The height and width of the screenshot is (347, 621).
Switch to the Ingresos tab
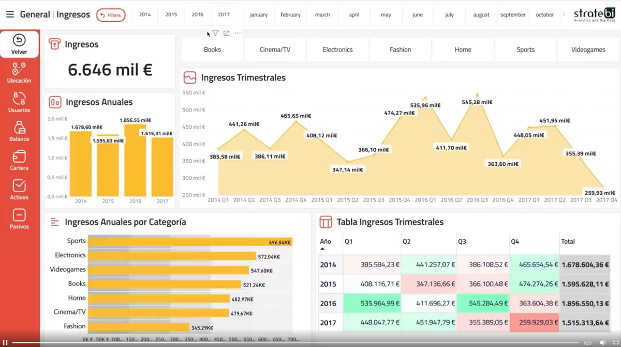click(73, 14)
